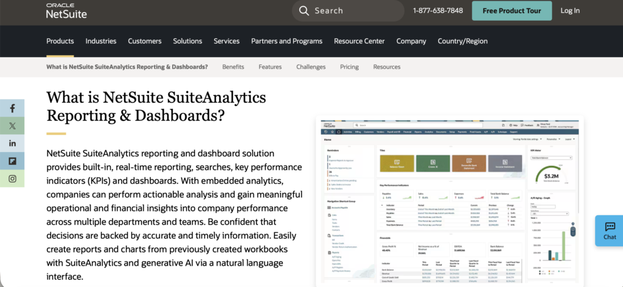Open the Industries menu
The height and width of the screenshot is (287, 623).
tap(101, 41)
